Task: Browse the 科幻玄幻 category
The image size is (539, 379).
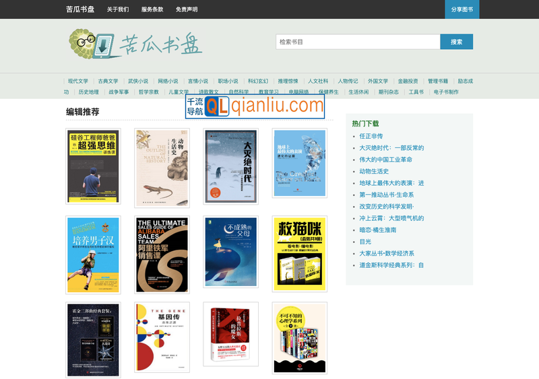Action: pyautogui.click(x=257, y=81)
